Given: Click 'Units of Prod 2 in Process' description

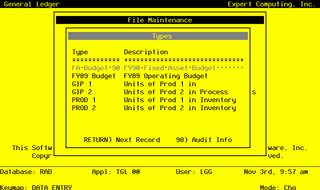Looking at the screenshot, I should 176,92.
